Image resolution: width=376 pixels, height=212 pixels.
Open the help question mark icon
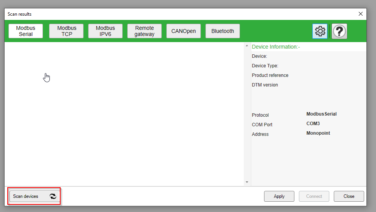[339, 31]
